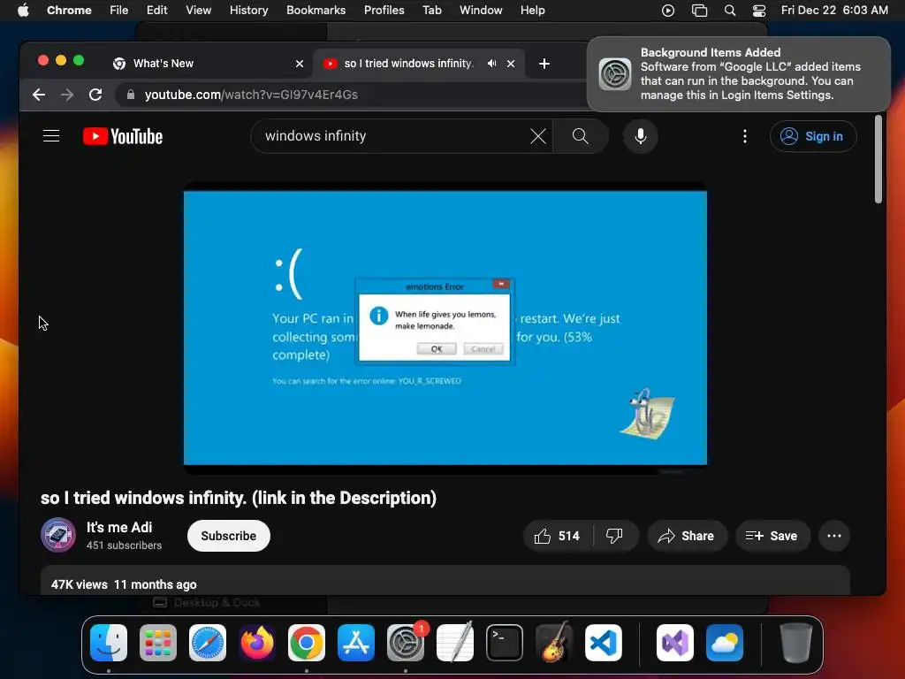Viewport: 905px width, 679px height.
Task: Open the Chrome app menu
Action: [x=69, y=11]
